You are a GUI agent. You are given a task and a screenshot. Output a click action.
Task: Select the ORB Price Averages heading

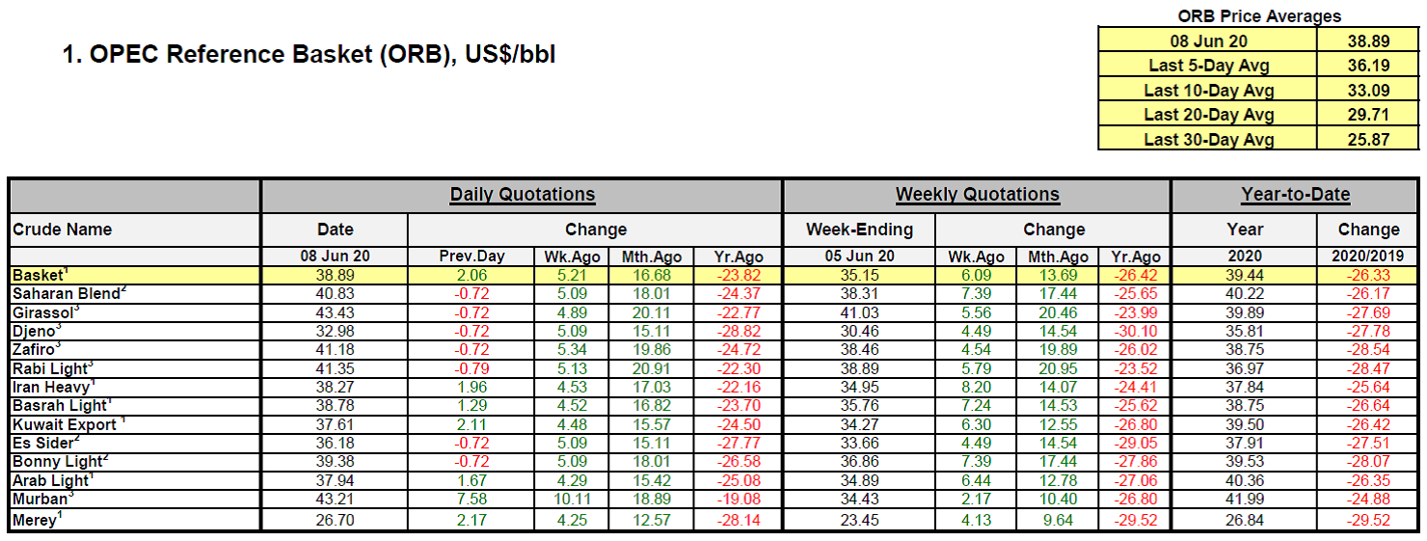(x=1259, y=15)
